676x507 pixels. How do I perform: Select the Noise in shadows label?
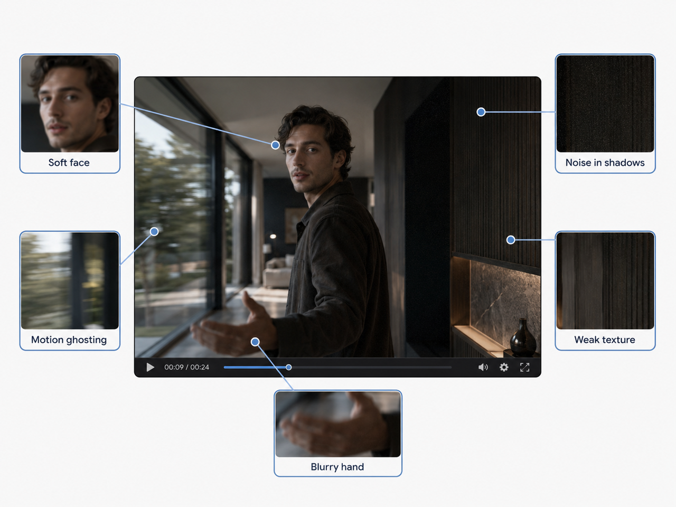605,163
